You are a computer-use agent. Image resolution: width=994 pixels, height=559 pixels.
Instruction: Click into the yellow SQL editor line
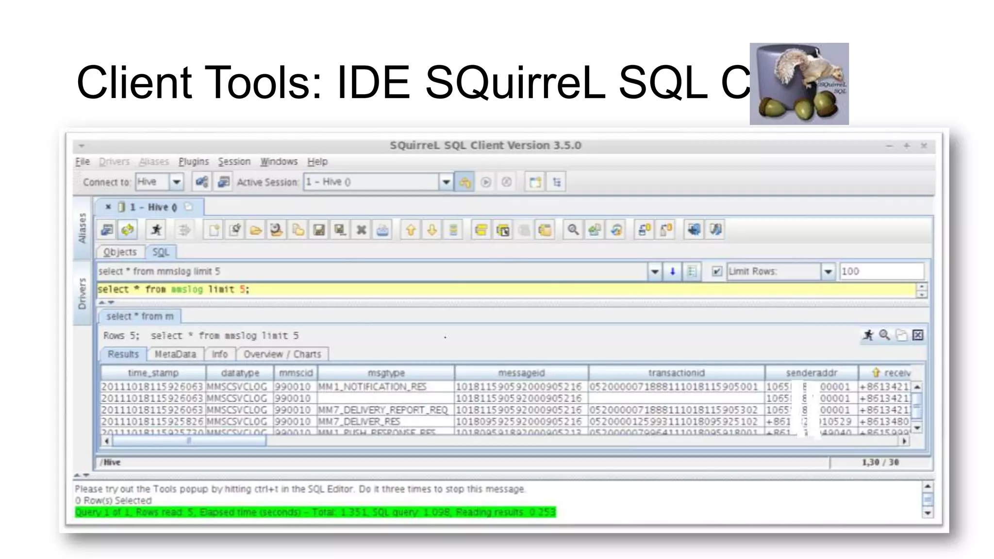[x=506, y=290]
